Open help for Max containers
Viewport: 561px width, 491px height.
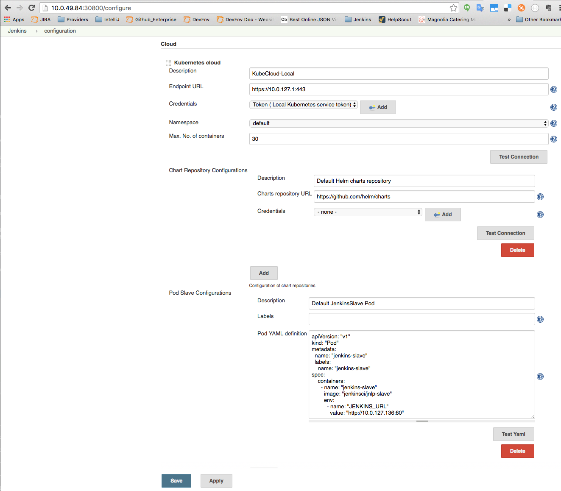tap(553, 139)
